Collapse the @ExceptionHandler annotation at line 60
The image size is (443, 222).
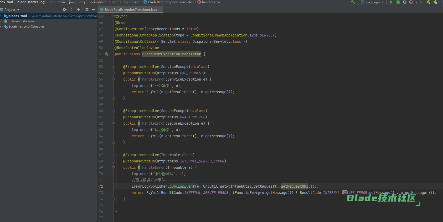(x=113, y=111)
